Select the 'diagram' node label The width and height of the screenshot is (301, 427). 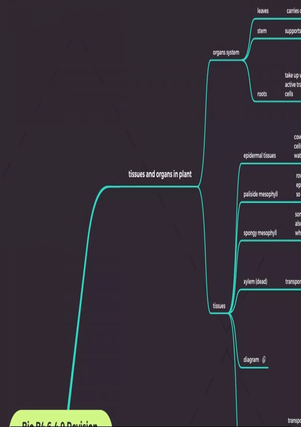click(x=251, y=360)
